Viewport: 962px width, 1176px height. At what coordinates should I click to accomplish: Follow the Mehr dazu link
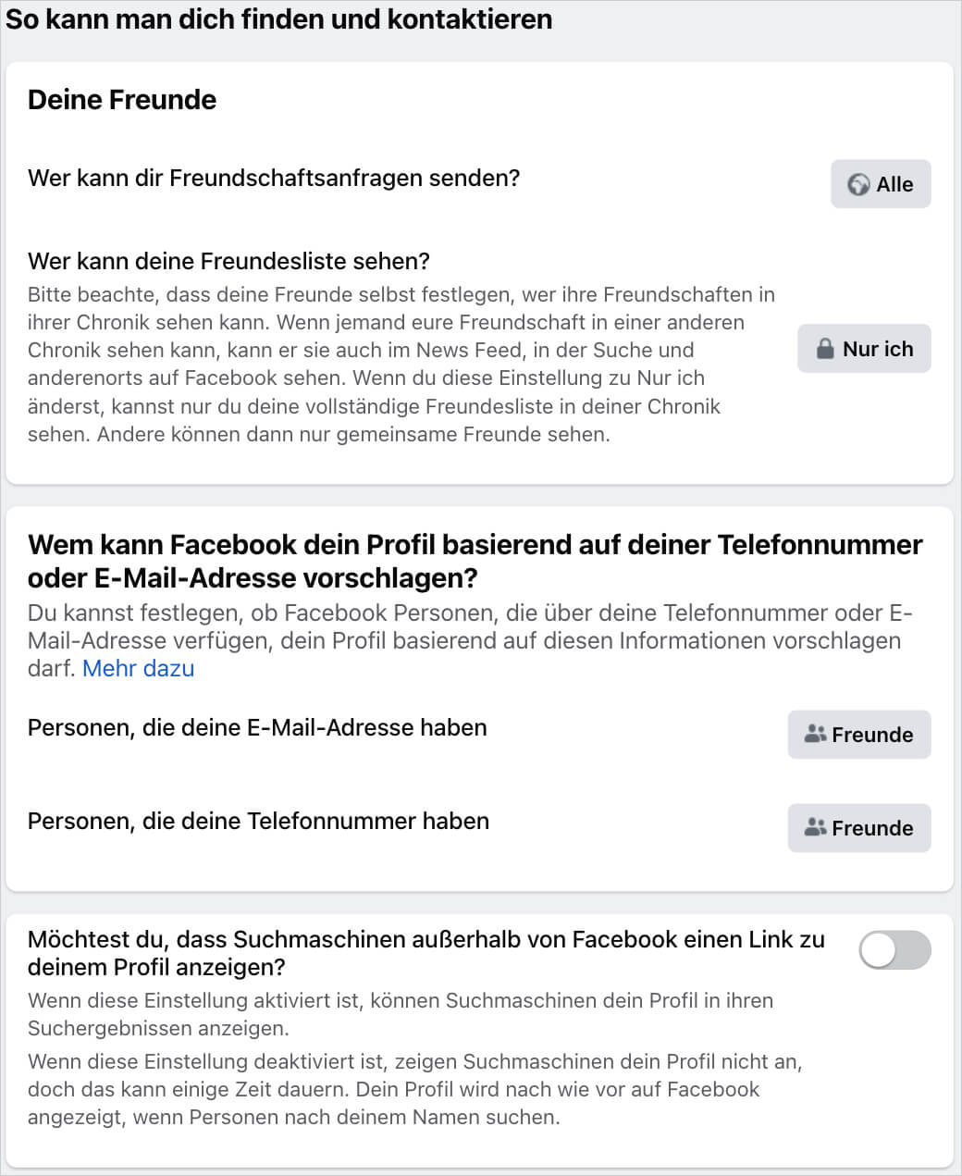(x=138, y=669)
